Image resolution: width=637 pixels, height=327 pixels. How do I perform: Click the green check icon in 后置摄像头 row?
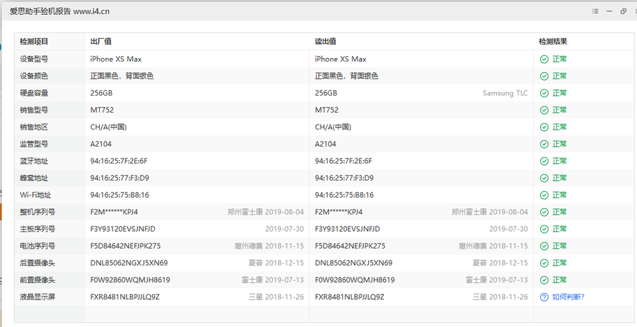(x=544, y=263)
